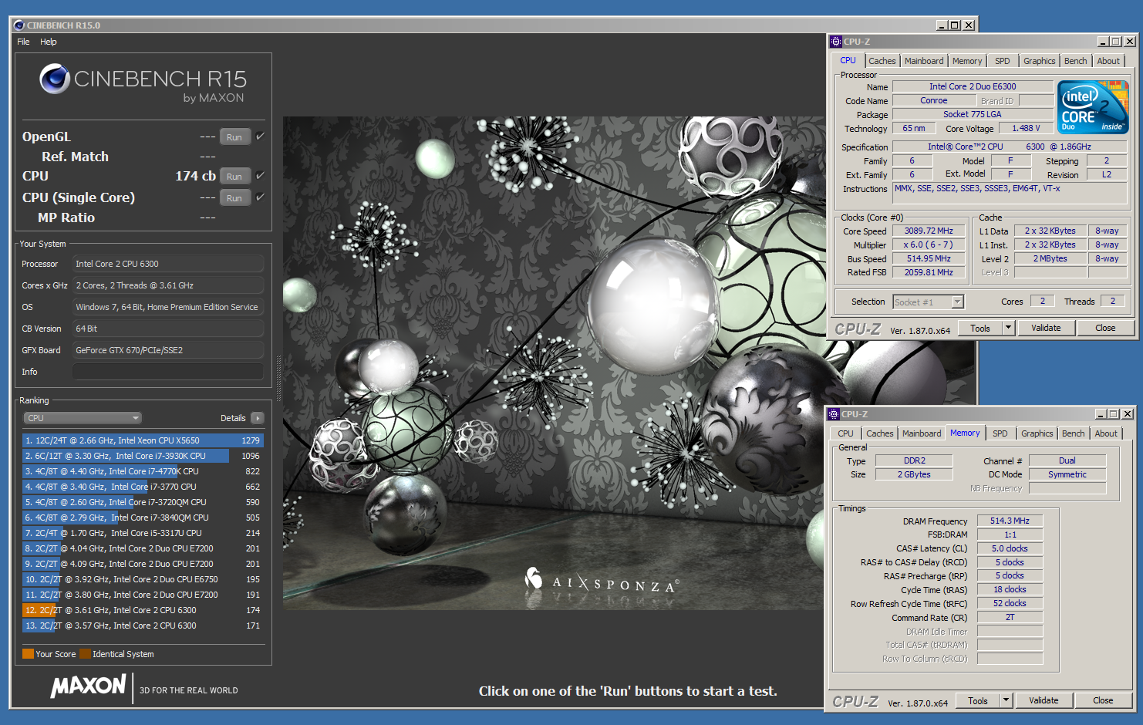1143x725 pixels.
Task: Switch to SPD tab in upper CPU-Z
Action: click(x=1003, y=61)
